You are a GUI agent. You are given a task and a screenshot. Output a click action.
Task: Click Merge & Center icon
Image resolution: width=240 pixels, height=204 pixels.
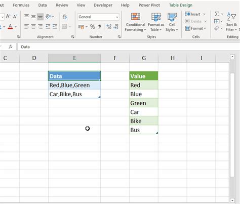click(x=64, y=26)
